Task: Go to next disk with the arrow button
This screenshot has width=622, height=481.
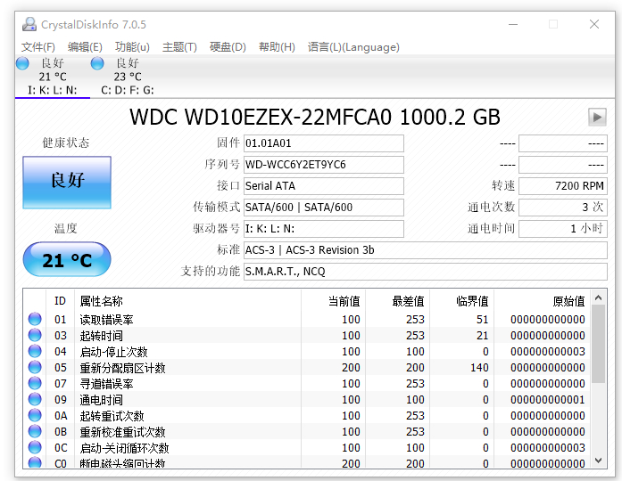Action: (x=597, y=118)
